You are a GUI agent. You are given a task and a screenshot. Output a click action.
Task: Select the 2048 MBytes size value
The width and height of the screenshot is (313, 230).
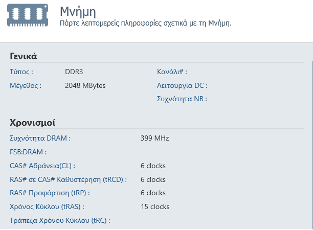click(85, 85)
